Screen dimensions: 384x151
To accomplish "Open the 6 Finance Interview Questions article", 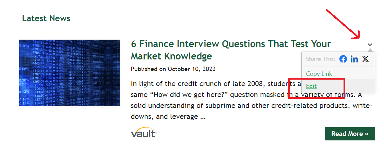I will (231, 44).
